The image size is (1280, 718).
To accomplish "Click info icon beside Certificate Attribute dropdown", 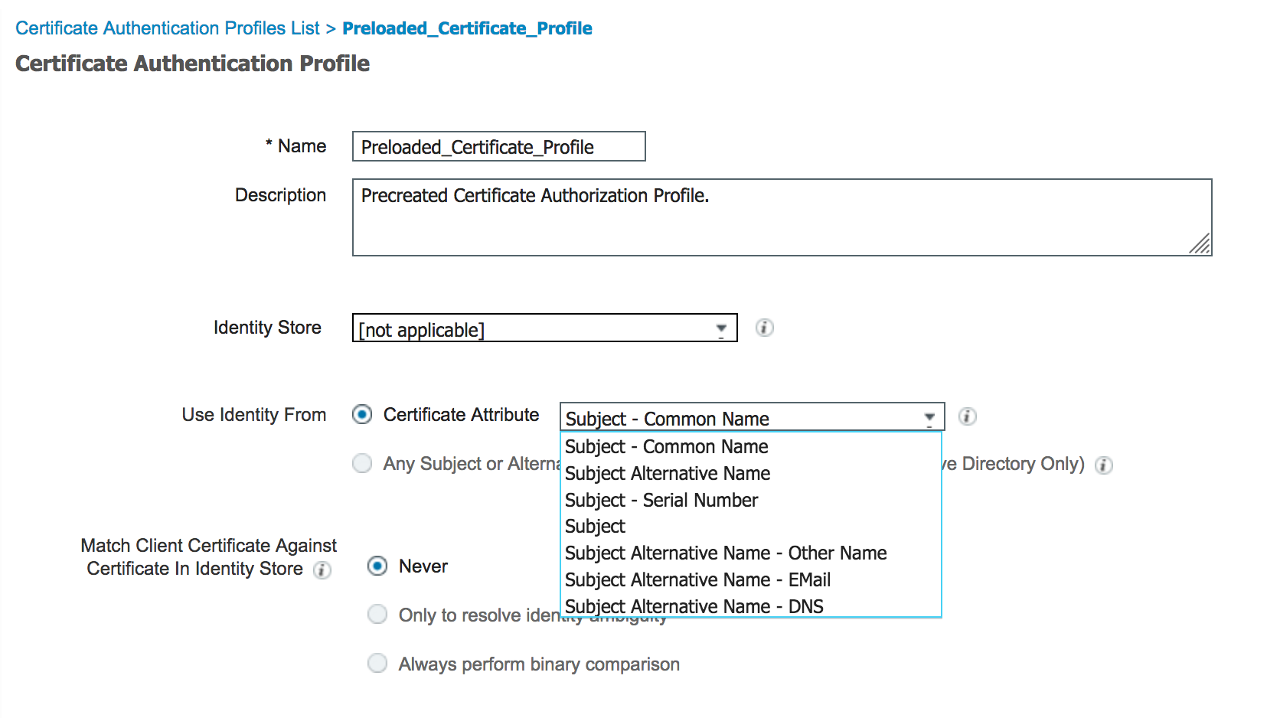I will coord(967,416).
